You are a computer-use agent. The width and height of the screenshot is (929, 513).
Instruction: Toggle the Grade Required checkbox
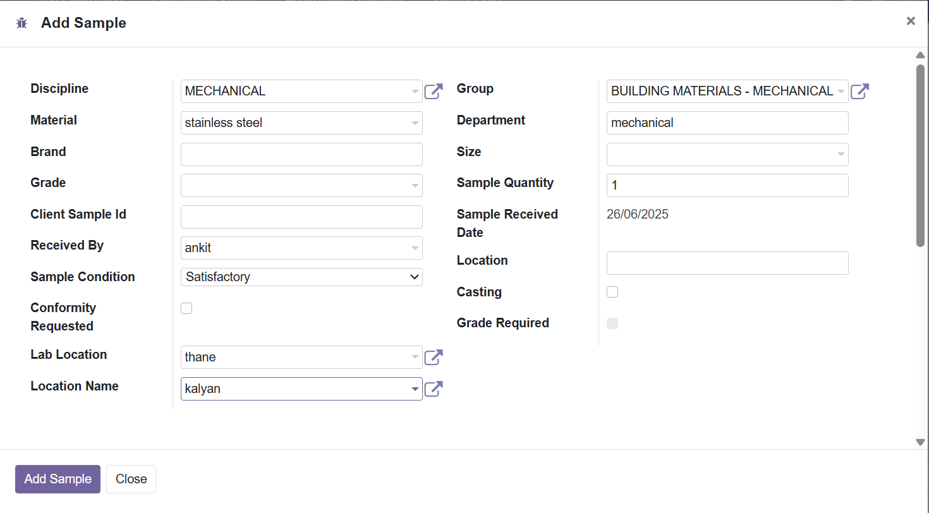point(612,323)
